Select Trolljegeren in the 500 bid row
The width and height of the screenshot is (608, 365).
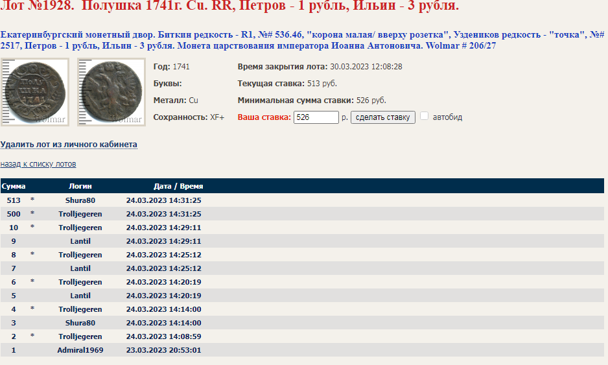point(80,214)
